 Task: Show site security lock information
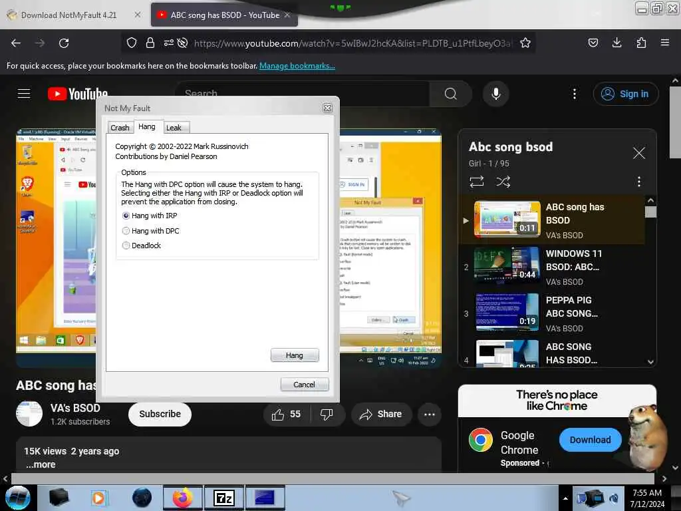point(150,43)
